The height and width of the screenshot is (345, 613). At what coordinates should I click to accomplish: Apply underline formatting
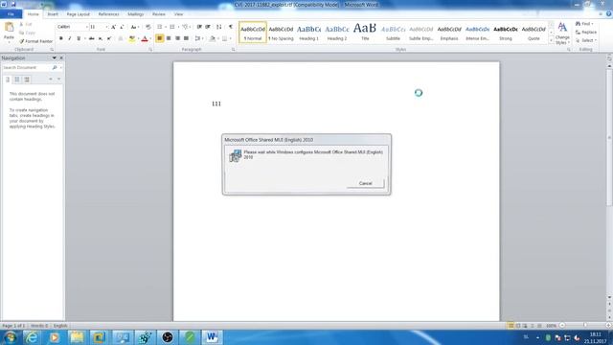[x=79, y=38]
